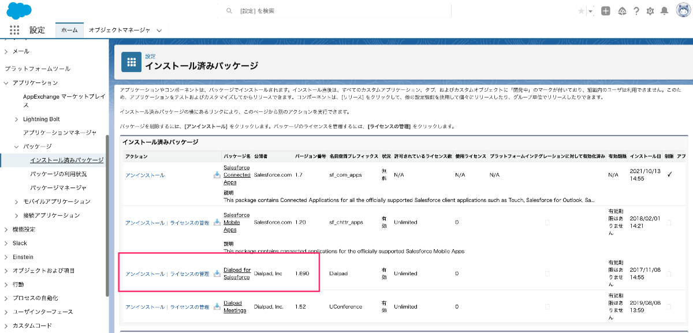Open the Dialpad for Salesforce package link
This screenshot has width=693, height=333.
(x=237, y=274)
